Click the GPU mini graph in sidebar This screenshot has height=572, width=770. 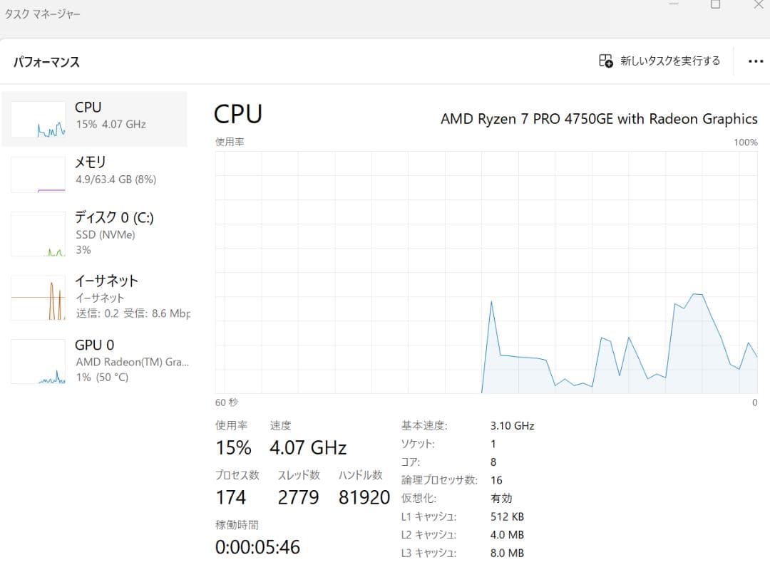tap(37, 360)
